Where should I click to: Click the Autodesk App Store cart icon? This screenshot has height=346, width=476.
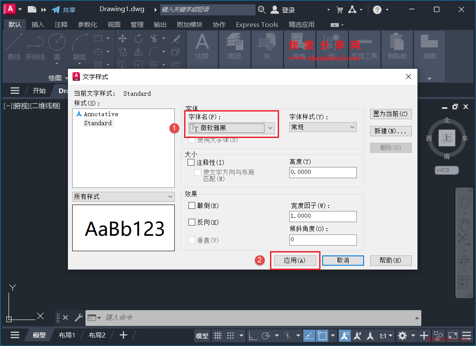(x=340, y=10)
